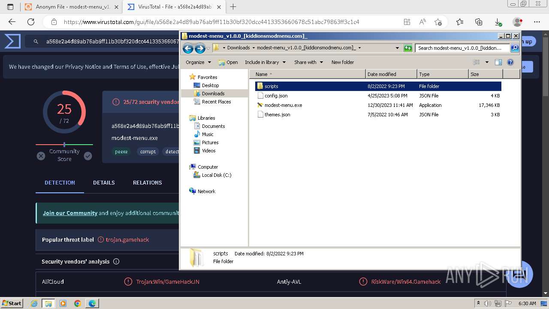
Task: Sort by Size column header
Action: (486, 74)
